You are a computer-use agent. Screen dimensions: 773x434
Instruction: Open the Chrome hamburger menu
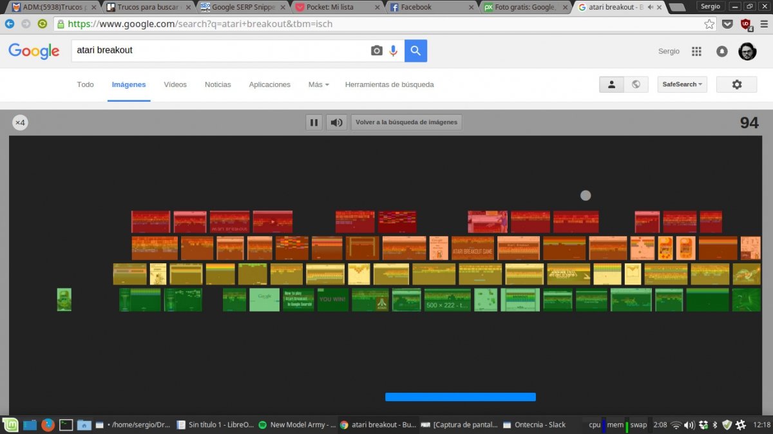click(x=764, y=24)
